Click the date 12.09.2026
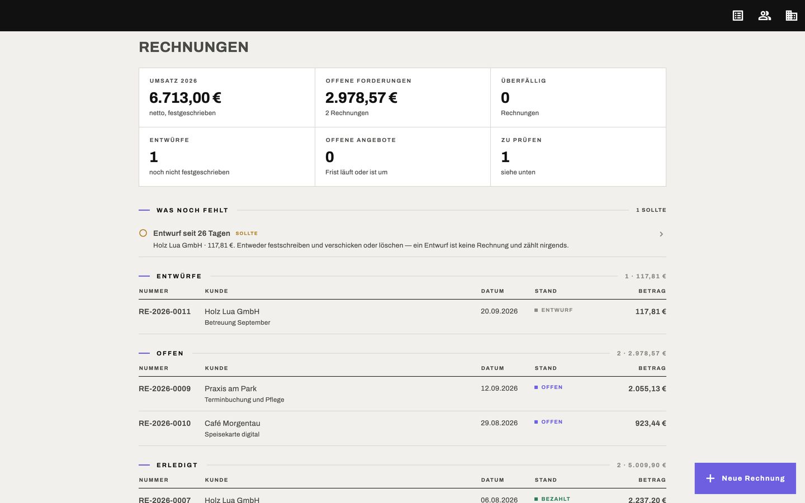Viewport: 805px width, 503px height. [499, 388]
